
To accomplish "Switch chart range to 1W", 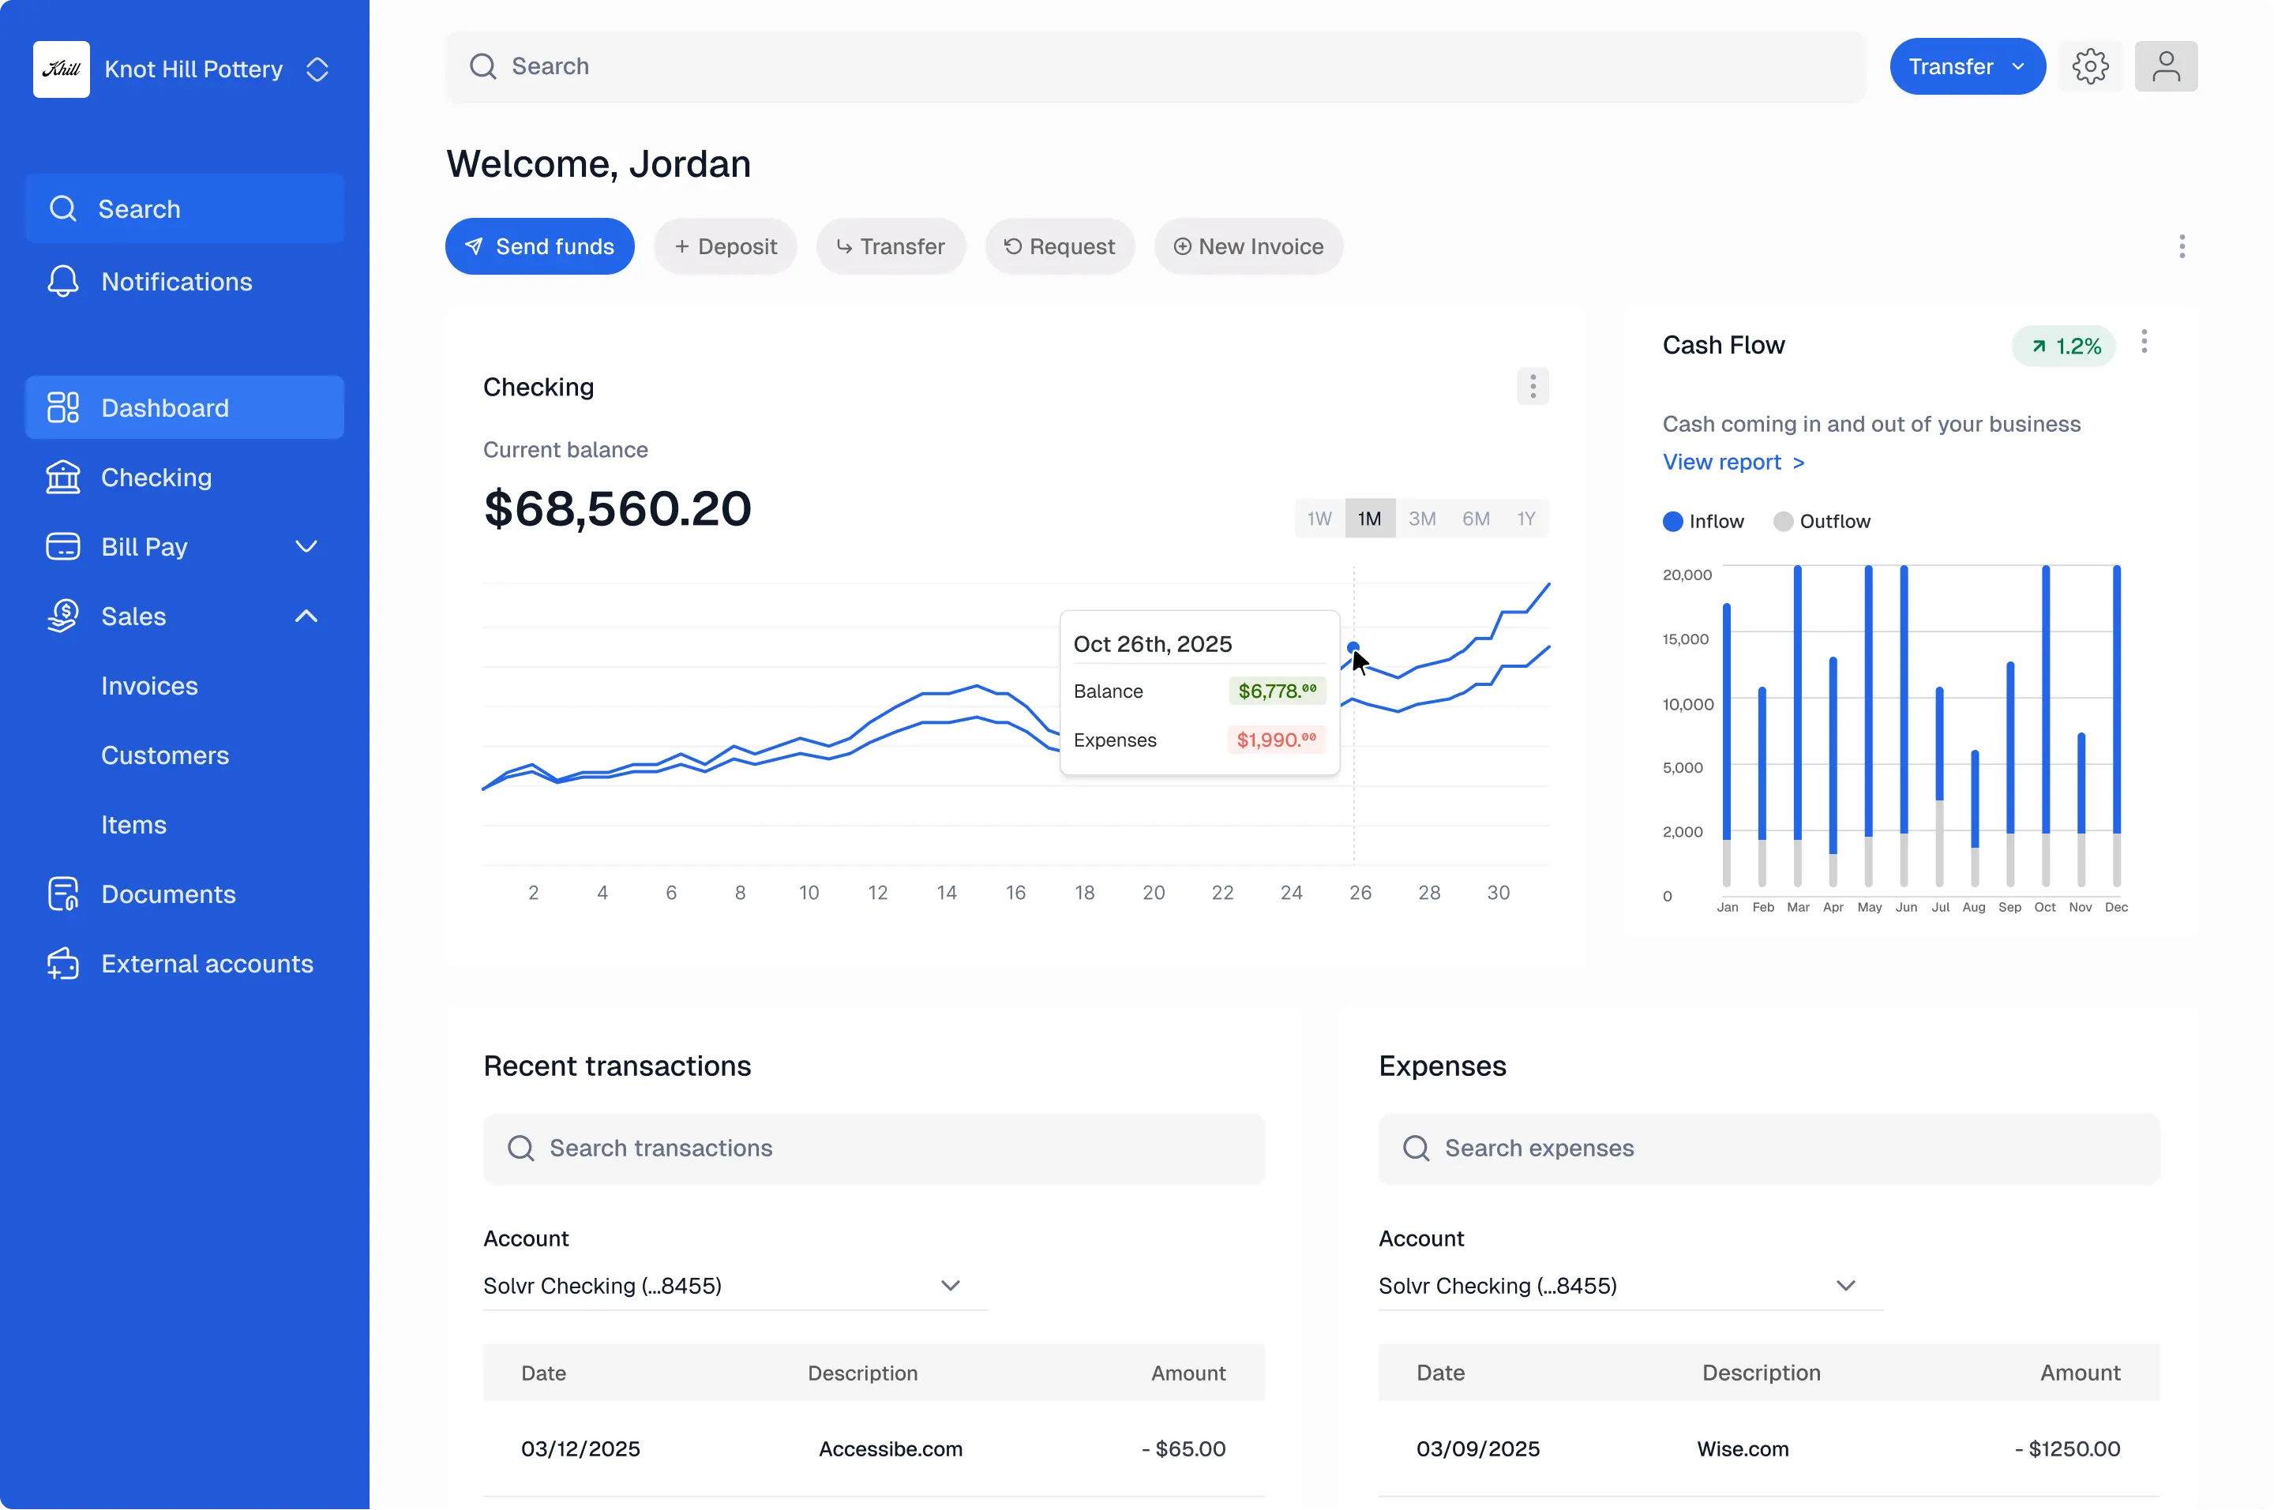I will pos(1319,518).
